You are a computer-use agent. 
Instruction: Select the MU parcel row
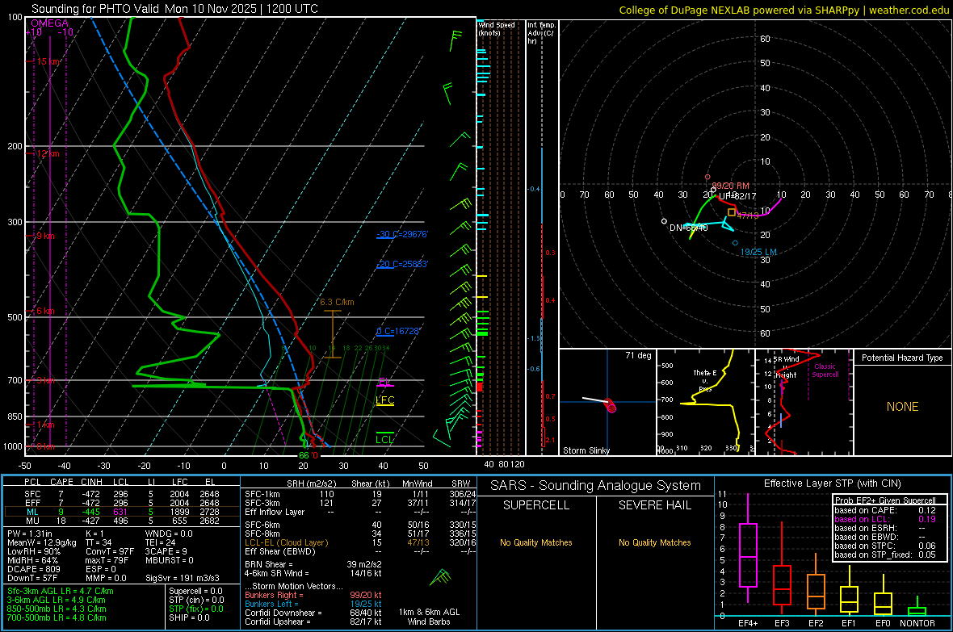pos(122,521)
